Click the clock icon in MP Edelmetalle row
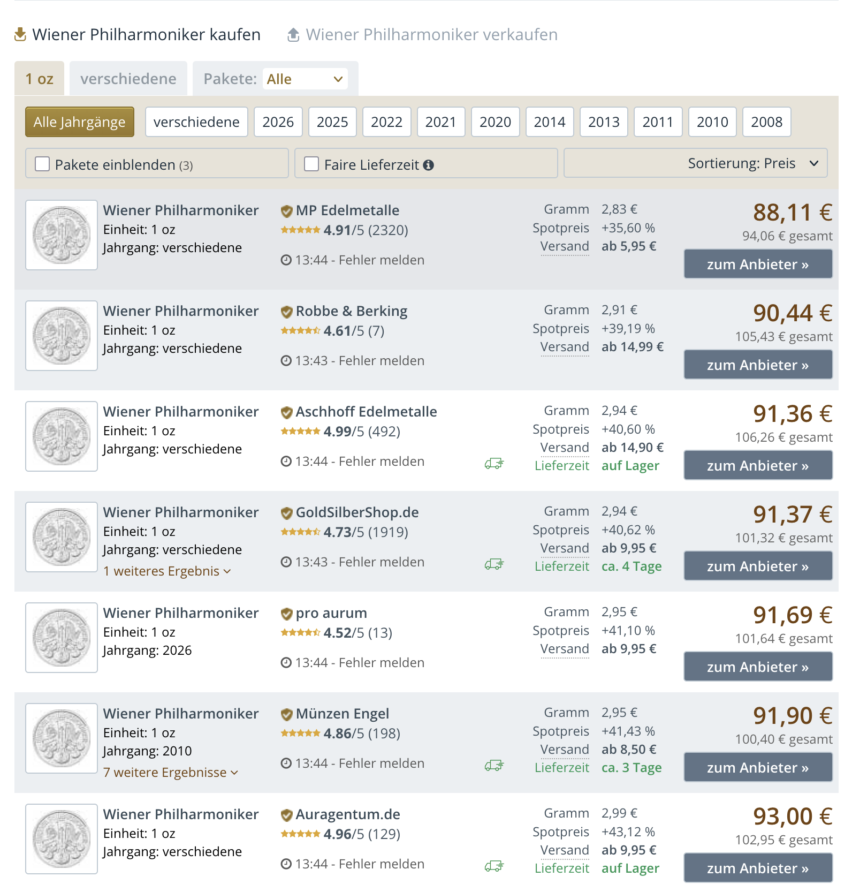This screenshot has height=892, width=852. 286,260
